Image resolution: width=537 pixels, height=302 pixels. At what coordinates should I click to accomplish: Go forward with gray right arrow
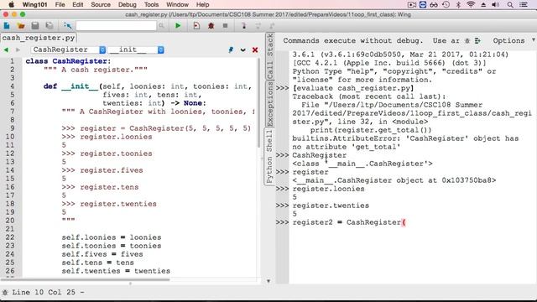(x=18, y=50)
